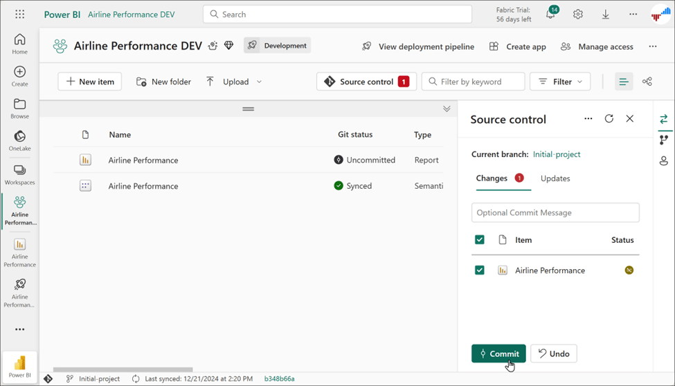Click the Commit button
Image resolution: width=675 pixels, height=386 pixels.
[x=498, y=353]
